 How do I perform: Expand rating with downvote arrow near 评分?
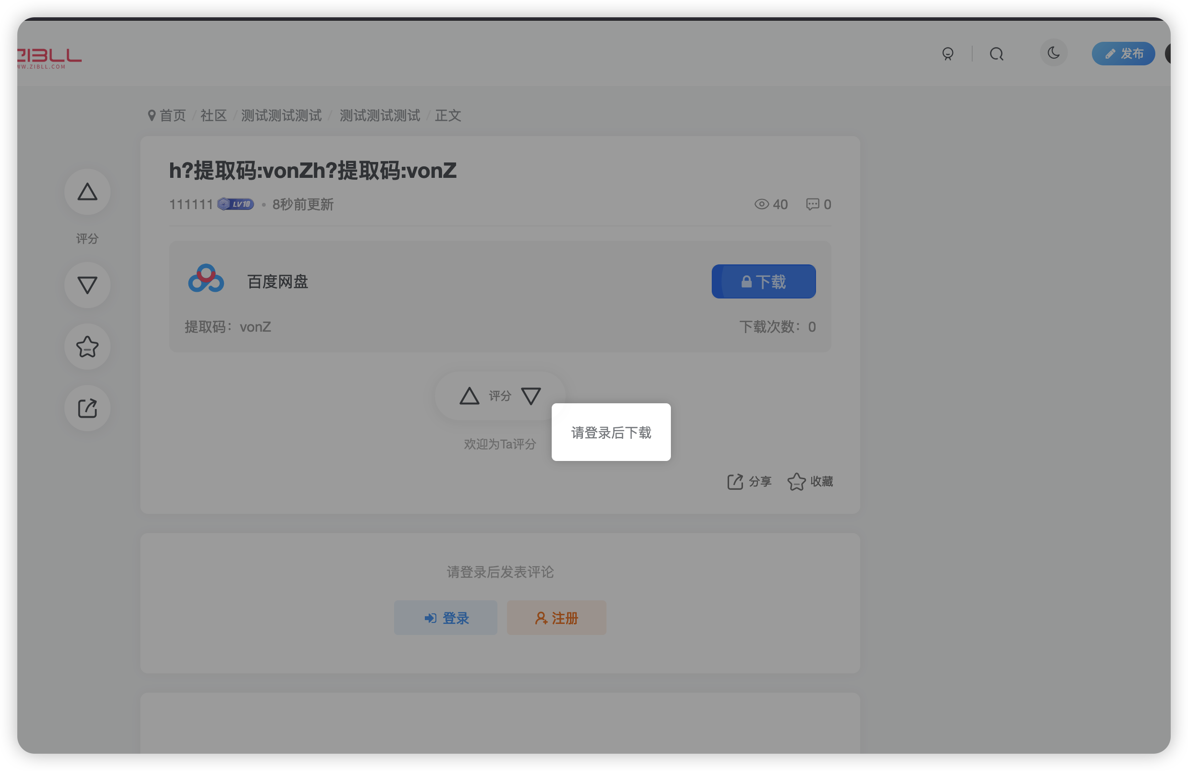[531, 396]
